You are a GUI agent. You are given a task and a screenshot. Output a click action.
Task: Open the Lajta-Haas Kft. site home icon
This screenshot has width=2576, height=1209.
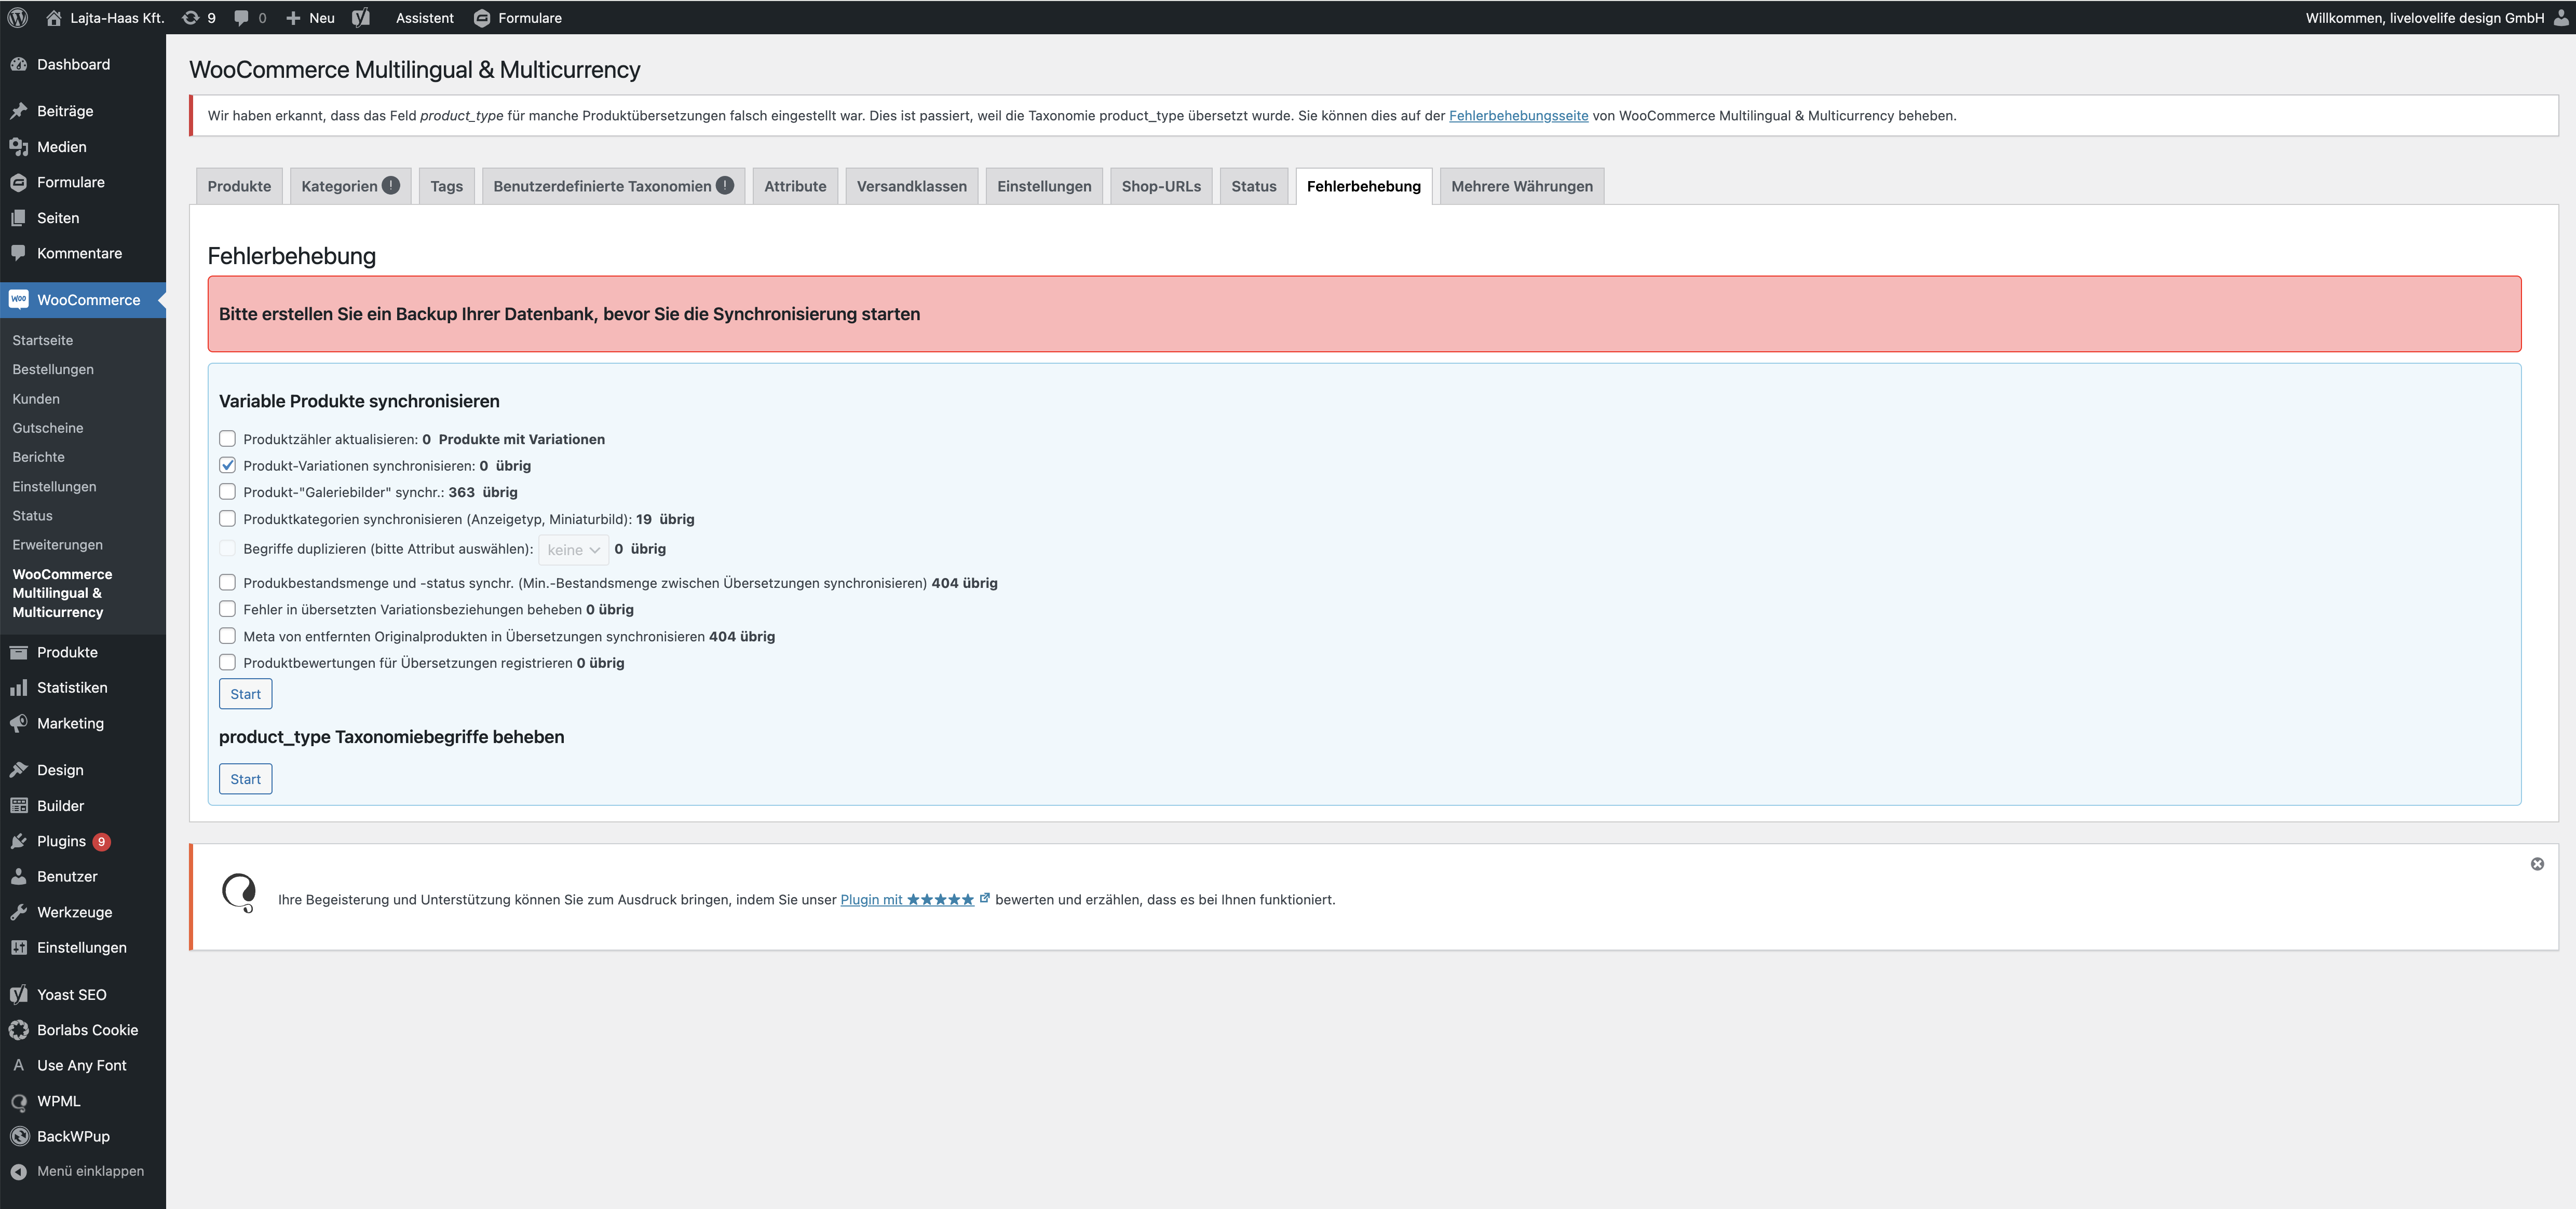point(54,18)
